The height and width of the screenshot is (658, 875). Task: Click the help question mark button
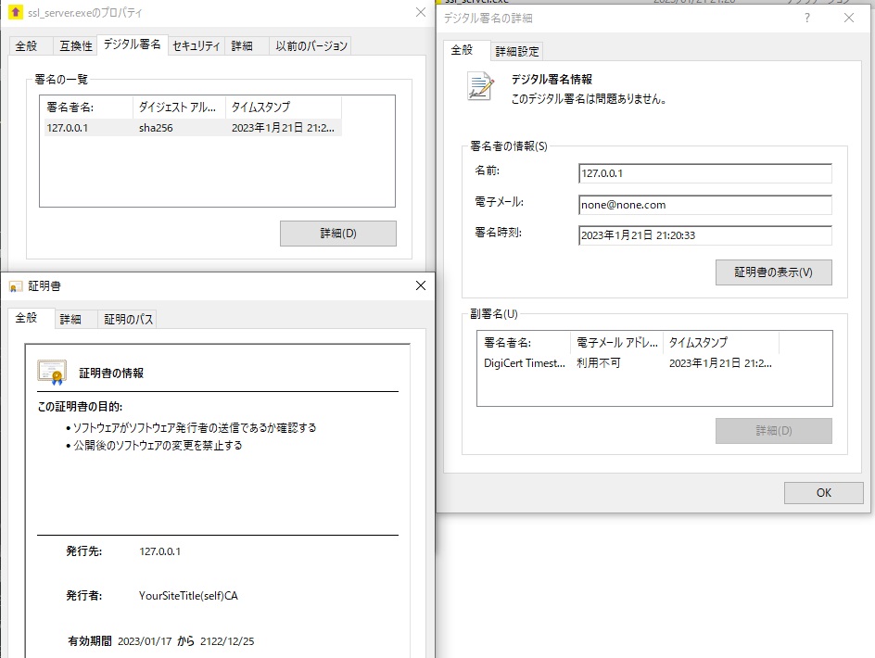point(807,18)
